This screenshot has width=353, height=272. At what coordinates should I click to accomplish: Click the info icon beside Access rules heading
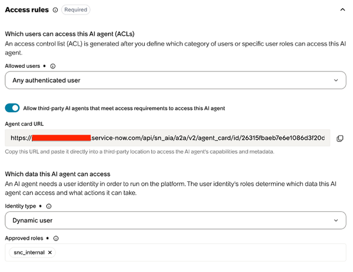click(55, 10)
